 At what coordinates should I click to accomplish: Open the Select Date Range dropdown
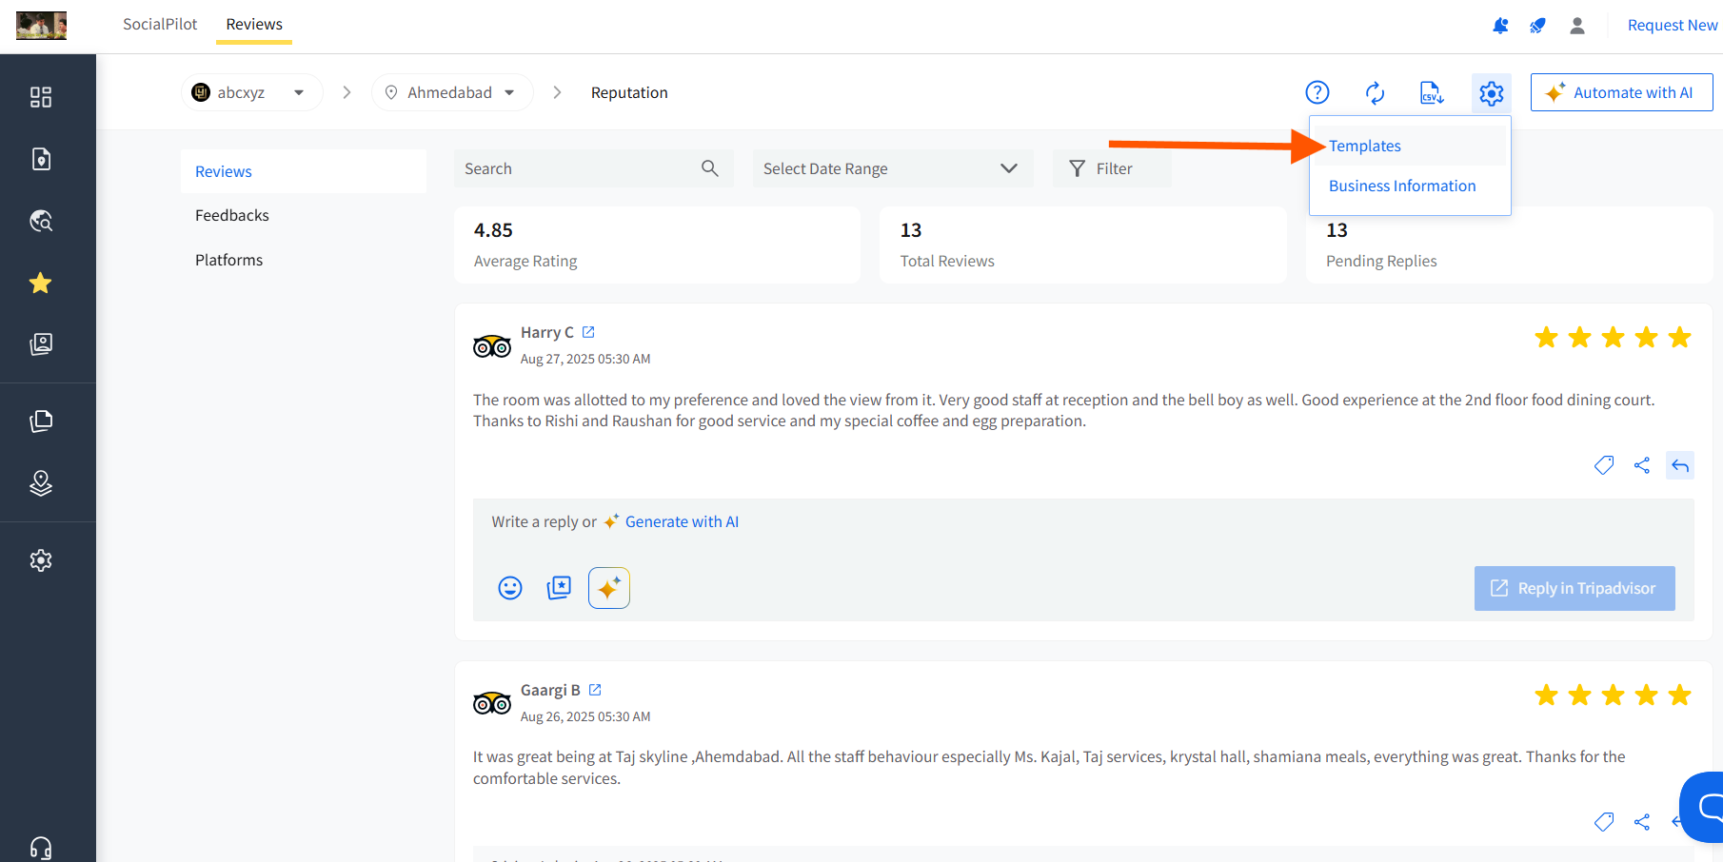893,168
